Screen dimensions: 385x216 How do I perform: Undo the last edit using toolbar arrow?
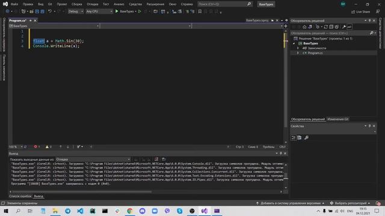coord(50,11)
